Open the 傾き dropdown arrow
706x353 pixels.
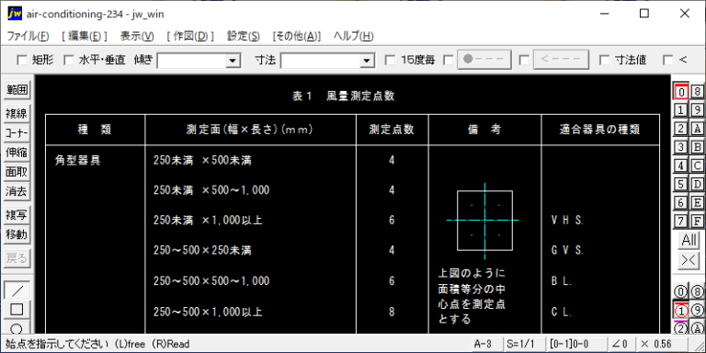click(233, 61)
